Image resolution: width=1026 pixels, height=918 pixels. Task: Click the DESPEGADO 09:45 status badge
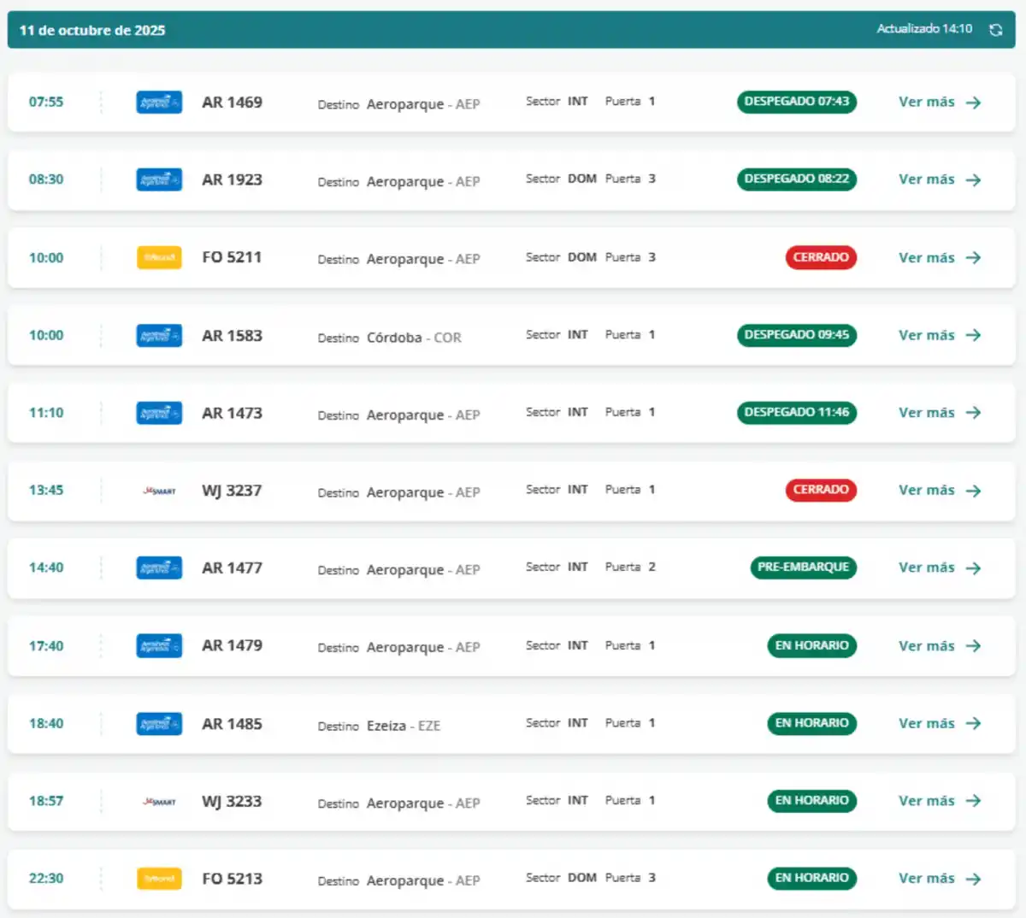pyautogui.click(x=797, y=335)
